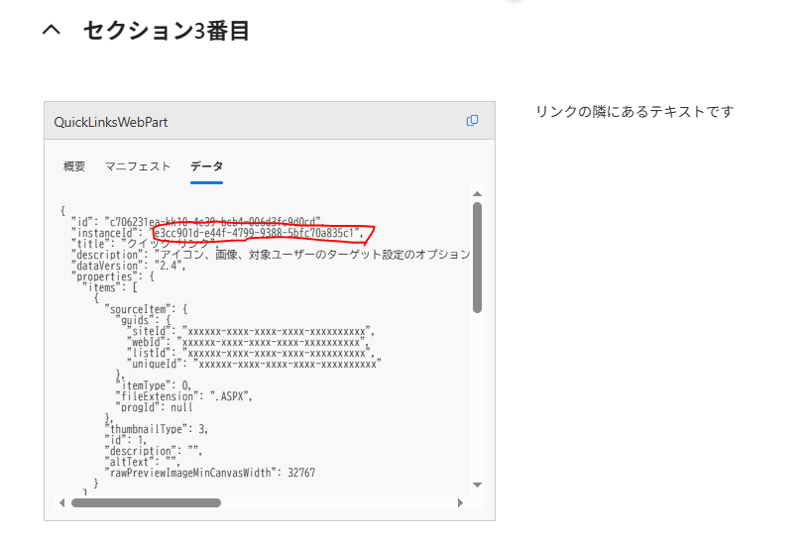Switch to the 概要 tab

(x=74, y=166)
